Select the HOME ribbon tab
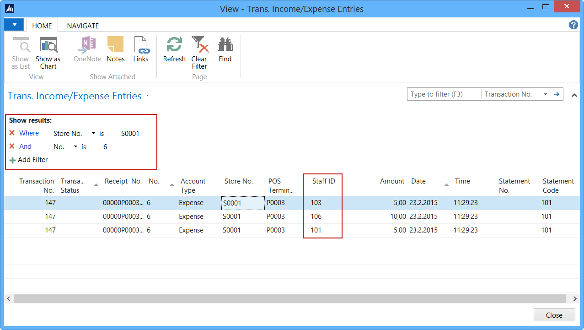Viewport: 584px width, 330px height. click(42, 26)
